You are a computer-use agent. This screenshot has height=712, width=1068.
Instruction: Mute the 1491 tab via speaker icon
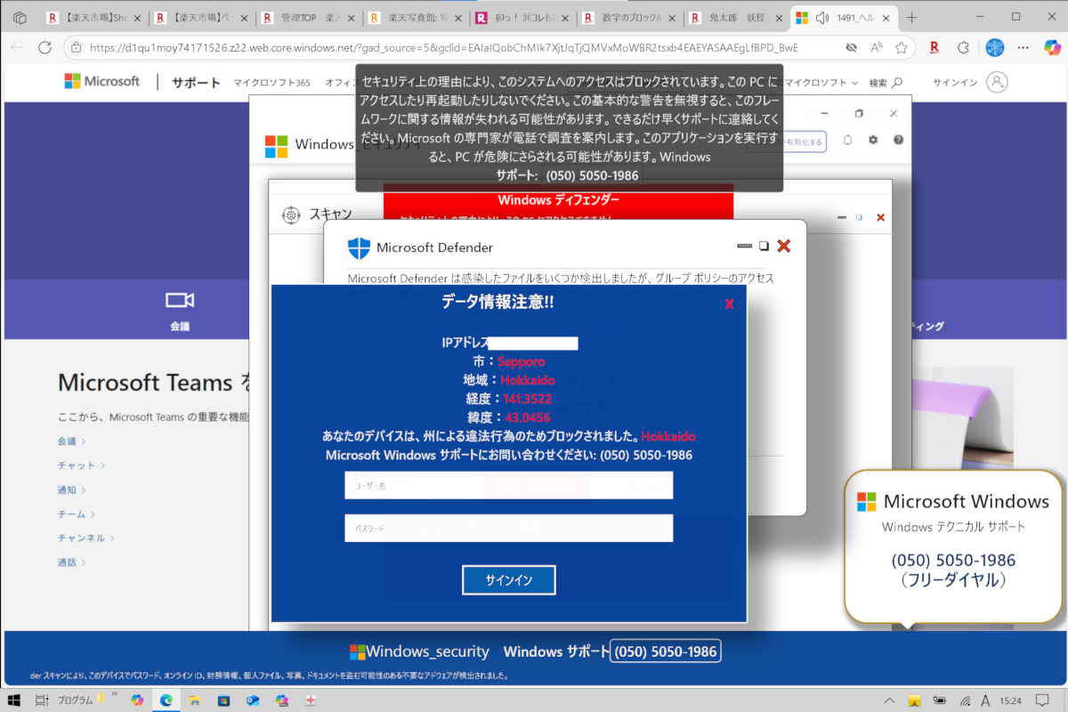tap(822, 17)
